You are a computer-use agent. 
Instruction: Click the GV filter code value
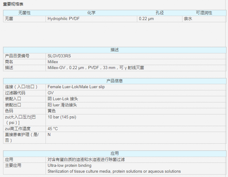[x=50, y=93]
